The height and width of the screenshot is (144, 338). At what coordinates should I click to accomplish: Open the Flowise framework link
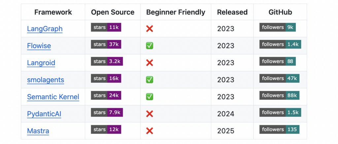(39, 45)
